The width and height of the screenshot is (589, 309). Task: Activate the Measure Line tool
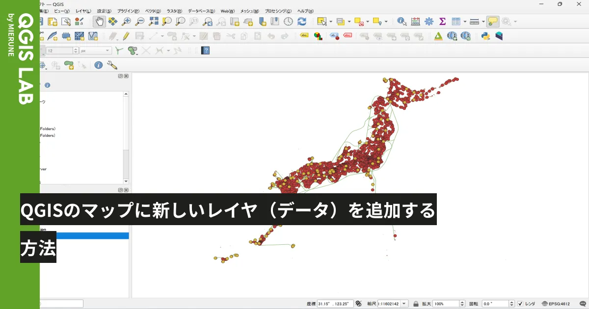[474, 22]
